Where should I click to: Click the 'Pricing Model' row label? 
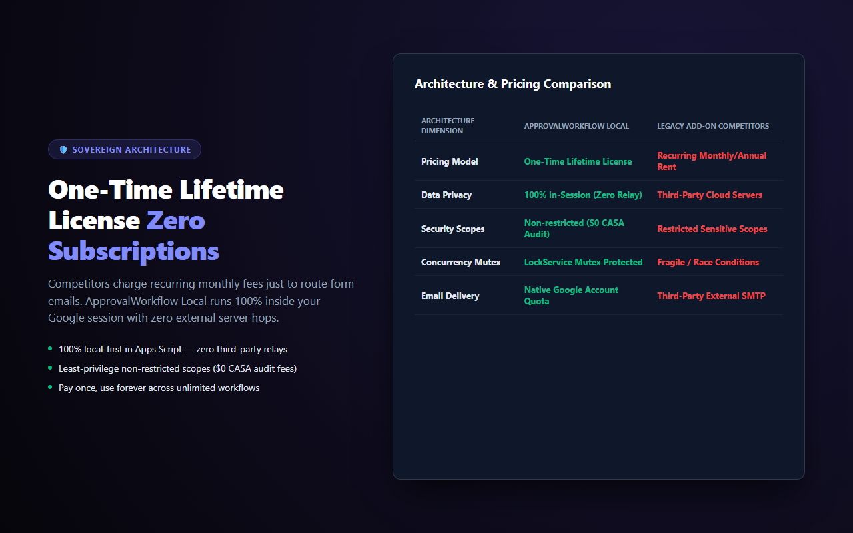(449, 161)
